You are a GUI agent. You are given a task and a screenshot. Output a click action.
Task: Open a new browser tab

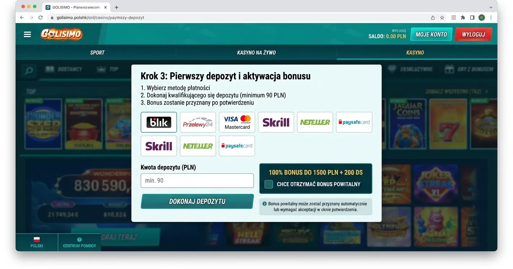pyautogui.click(x=116, y=7)
